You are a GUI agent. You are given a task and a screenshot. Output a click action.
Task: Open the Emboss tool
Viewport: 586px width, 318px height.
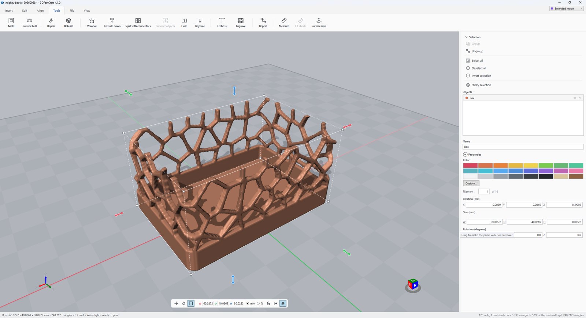(222, 22)
